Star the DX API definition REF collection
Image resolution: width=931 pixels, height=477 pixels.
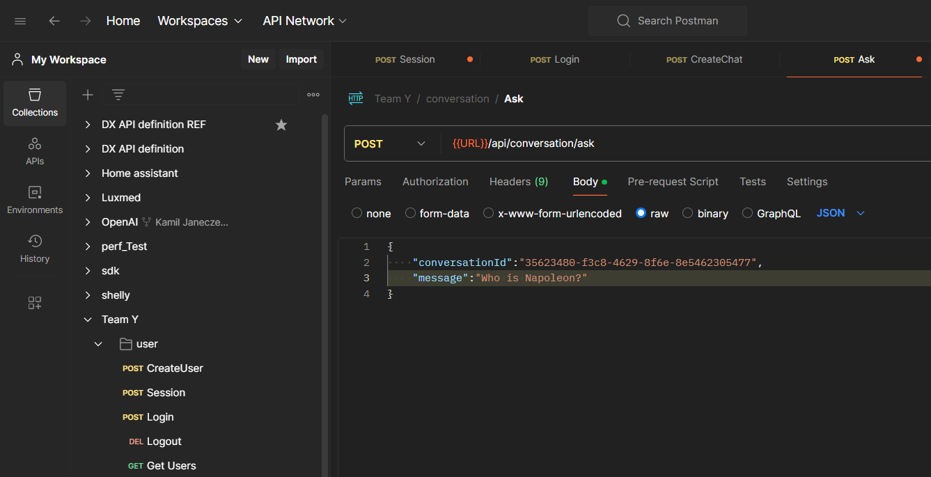click(281, 125)
